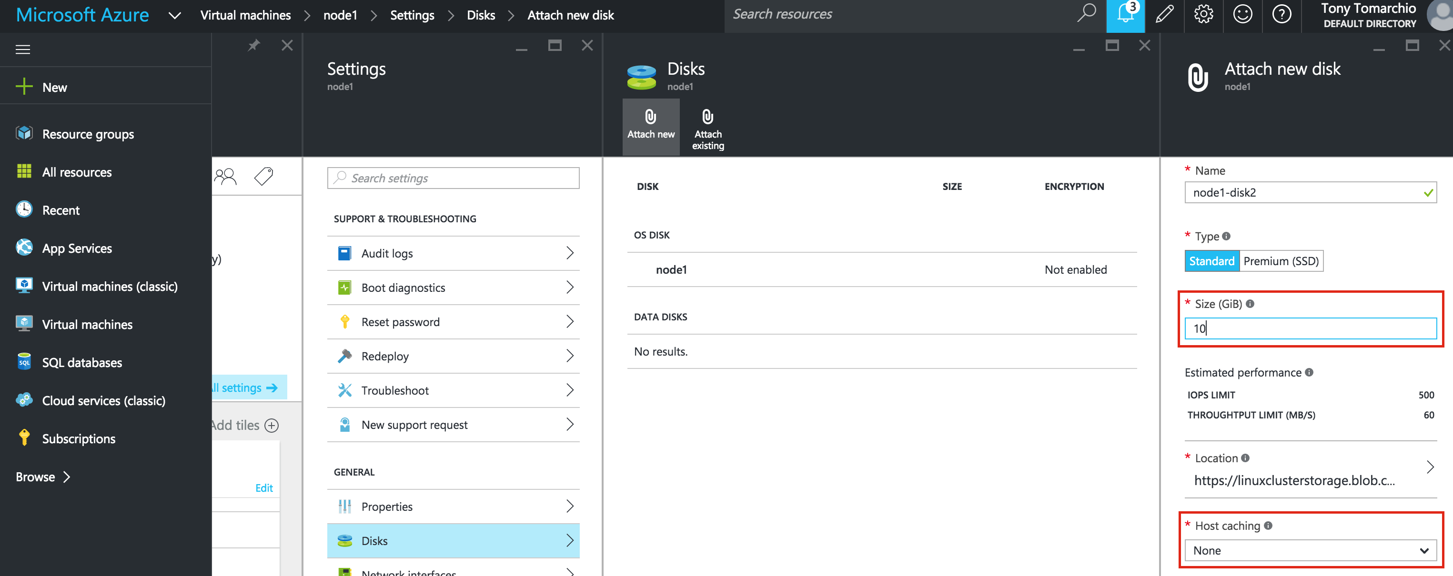This screenshot has height=576, width=1453.
Task: Open Boot diagnostics setting
Action: pyautogui.click(x=453, y=288)
